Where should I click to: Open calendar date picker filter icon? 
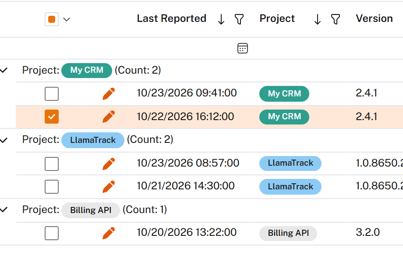point(242,48)
